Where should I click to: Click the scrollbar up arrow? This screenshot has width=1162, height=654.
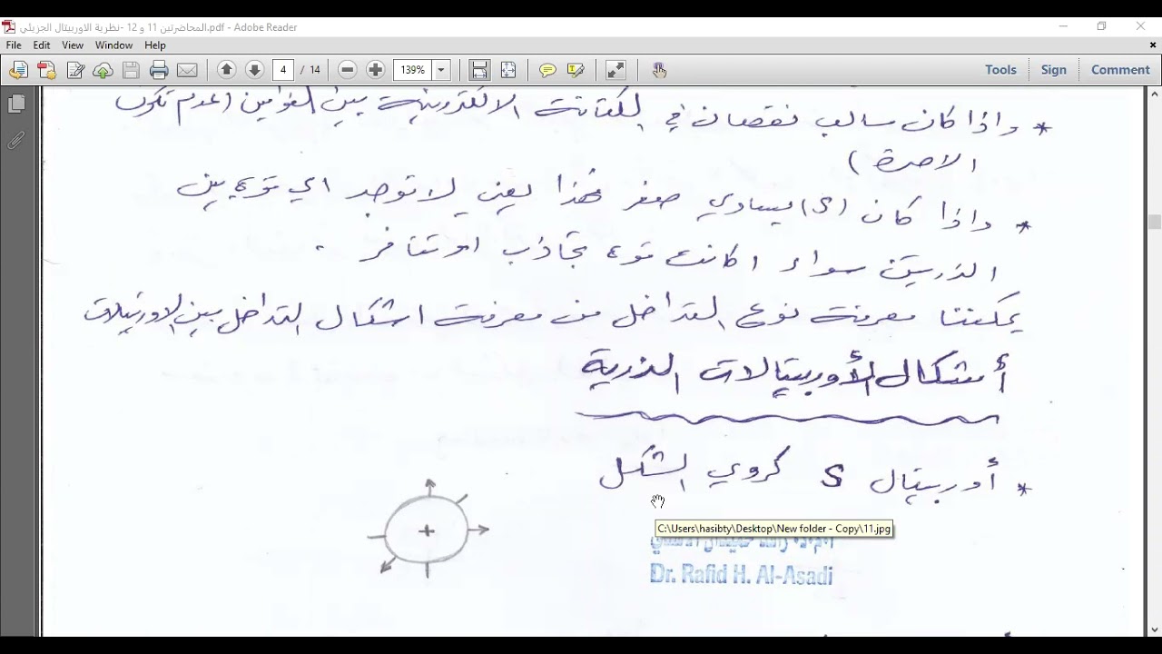pyautogui.click(x=1155, y=93)
